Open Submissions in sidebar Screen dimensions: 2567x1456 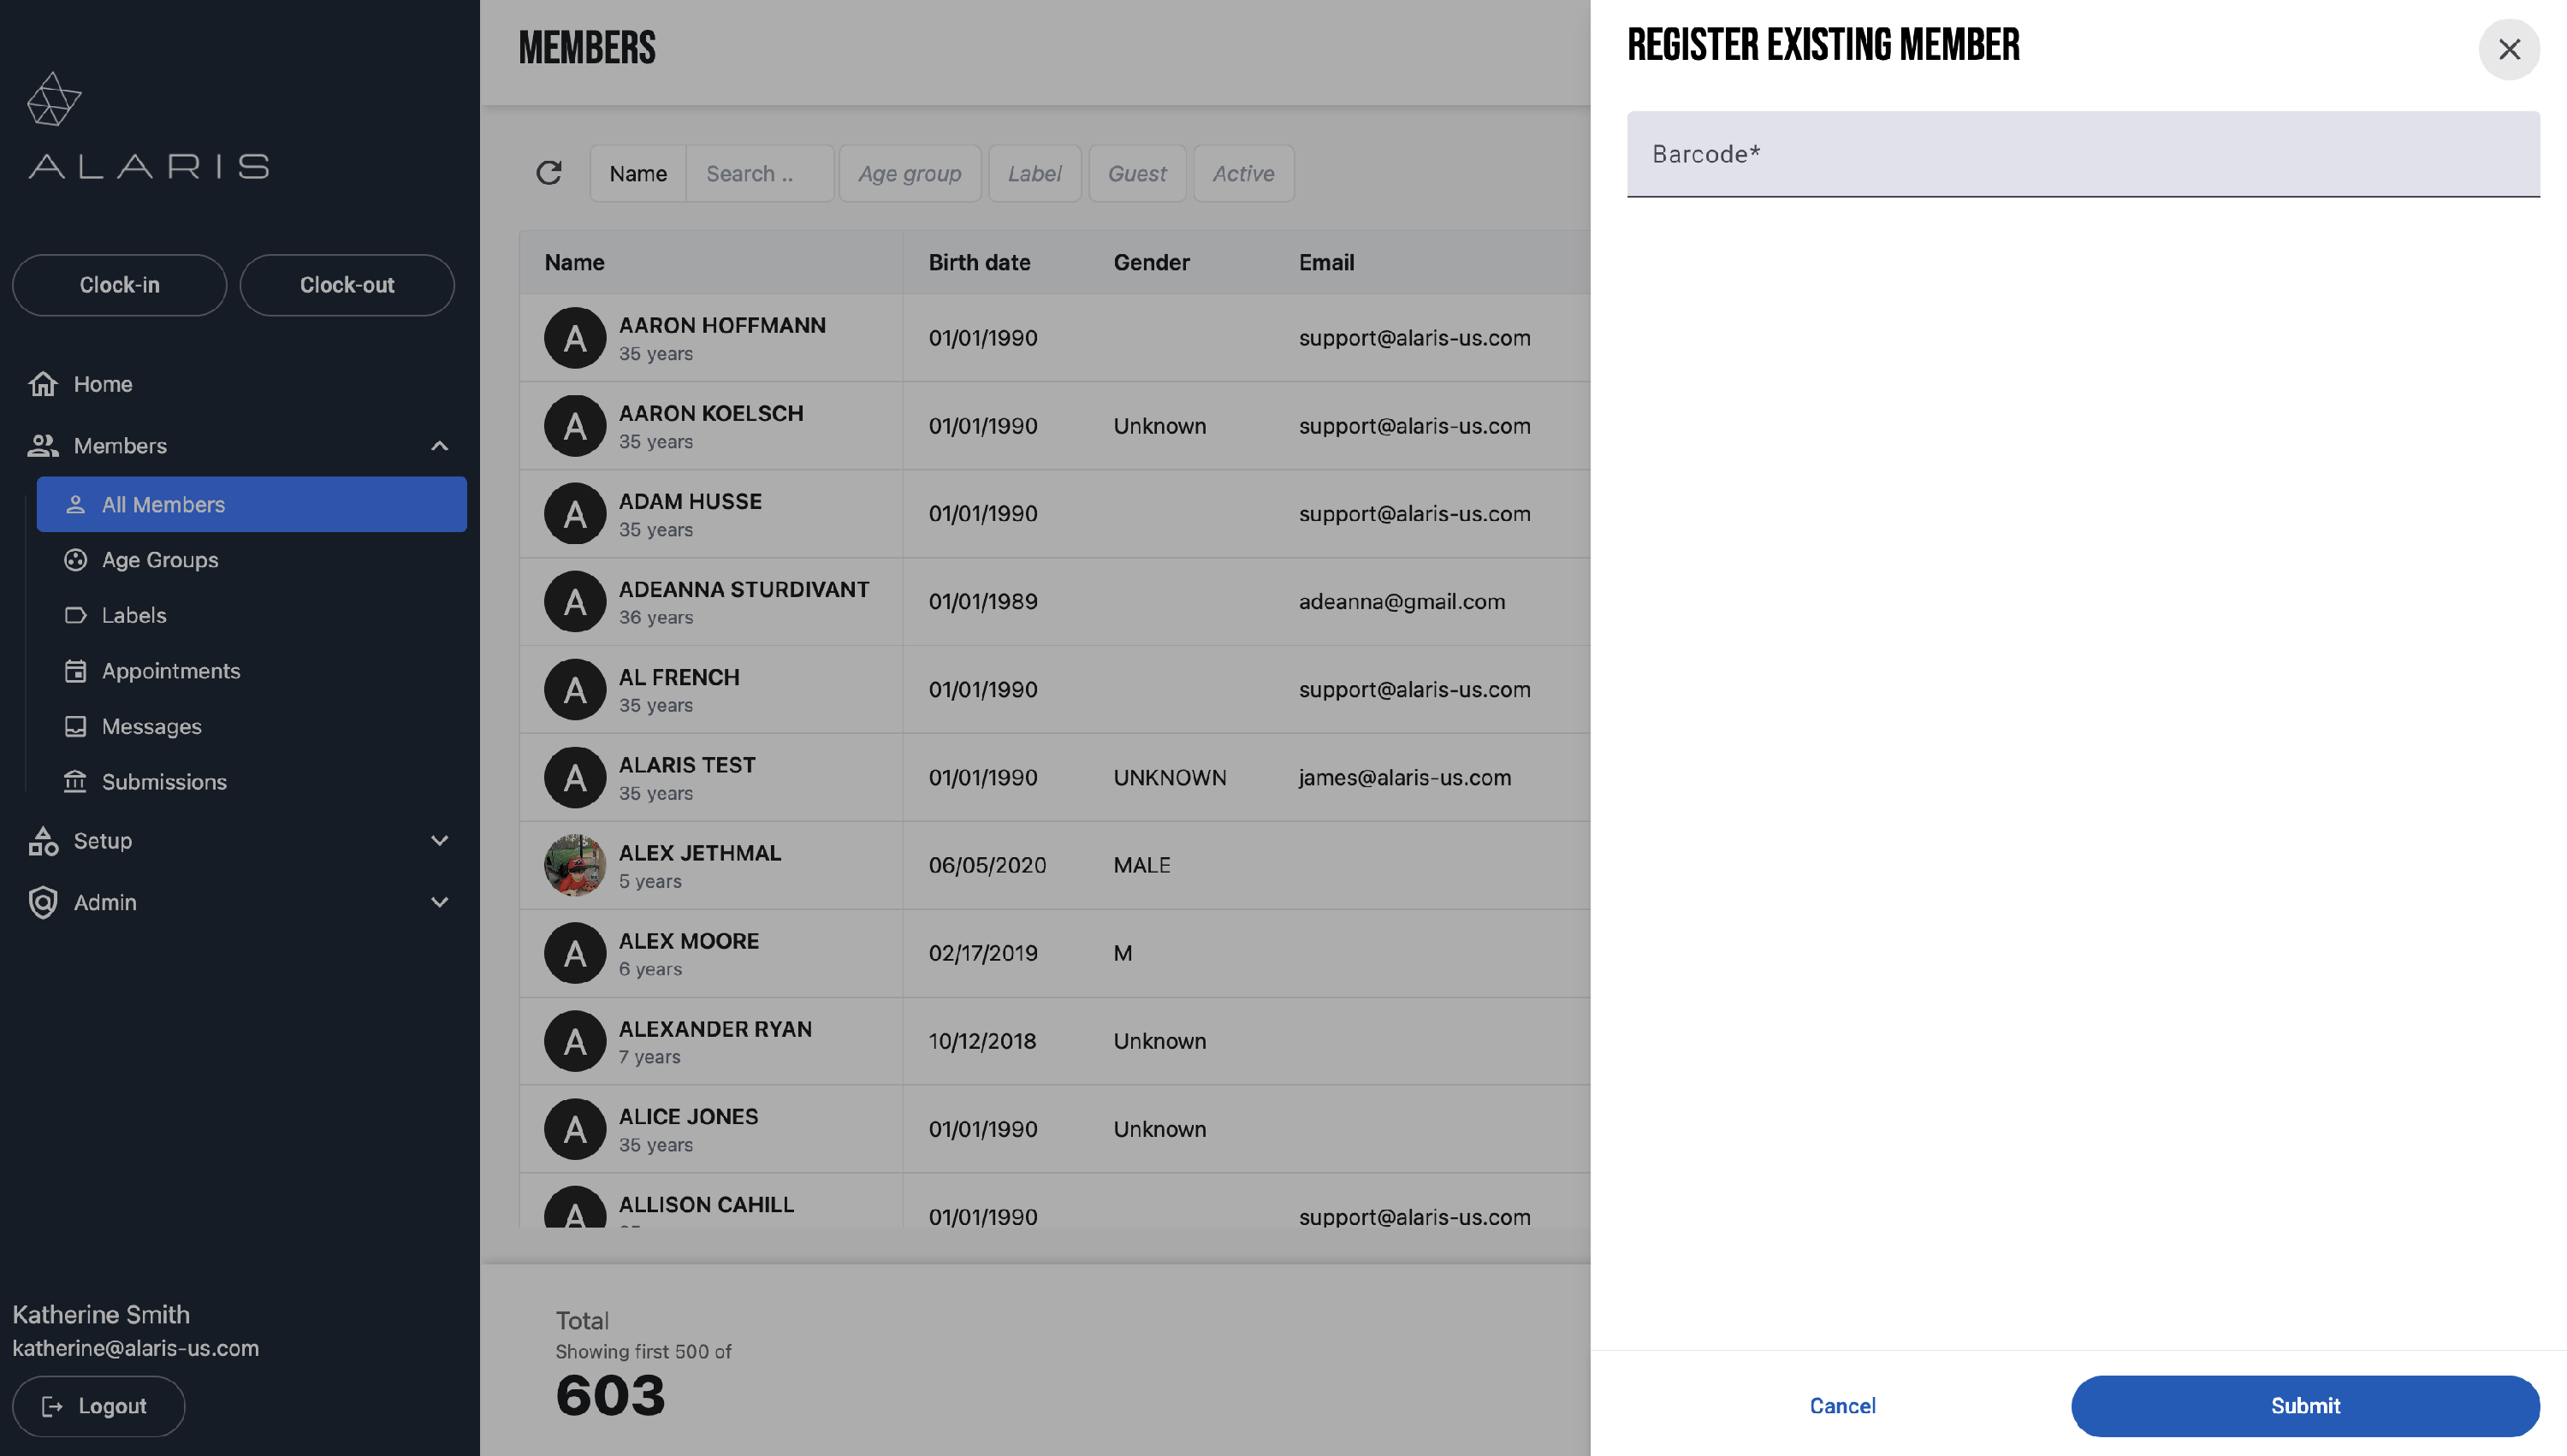click(164, 782)
